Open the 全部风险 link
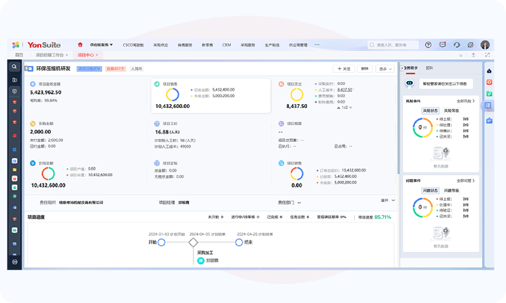This screenshot has height=303, width=506. [x=465, y=101]
